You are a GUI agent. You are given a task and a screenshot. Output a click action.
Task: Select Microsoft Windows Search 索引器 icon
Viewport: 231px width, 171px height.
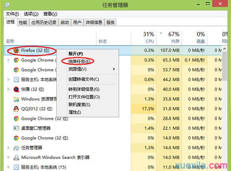[16, 158]
